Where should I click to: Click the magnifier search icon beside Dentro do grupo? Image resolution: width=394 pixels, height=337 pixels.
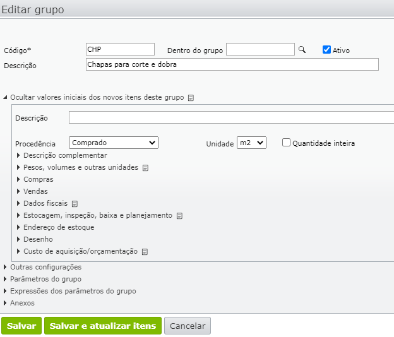point(302,49)
